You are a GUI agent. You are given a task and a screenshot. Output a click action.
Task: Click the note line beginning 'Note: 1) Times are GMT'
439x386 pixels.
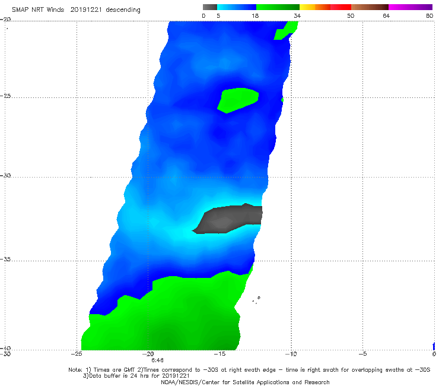pyautogui.click(x=249, y=370)
